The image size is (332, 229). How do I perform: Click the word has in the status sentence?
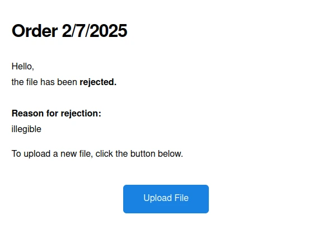[x=48, y=82]
